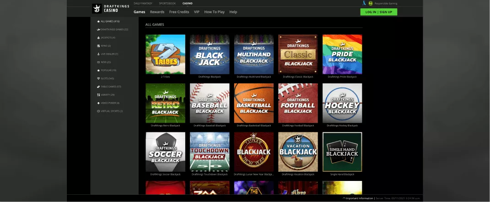Click the Important Information text in footer

[x=359, y=198]
